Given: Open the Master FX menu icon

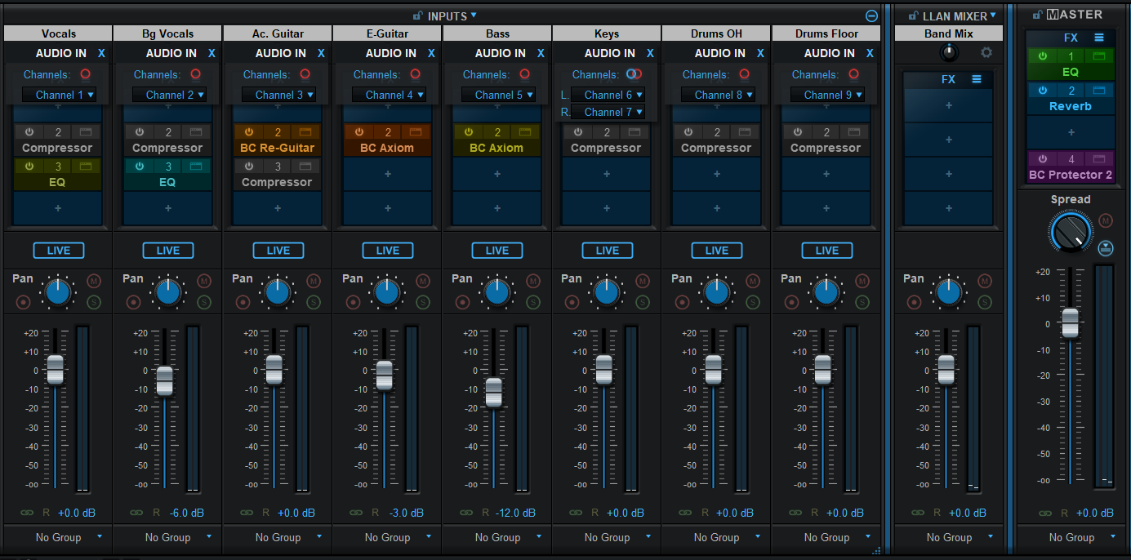Looking at the screenshot, I should click(1099, 38).
